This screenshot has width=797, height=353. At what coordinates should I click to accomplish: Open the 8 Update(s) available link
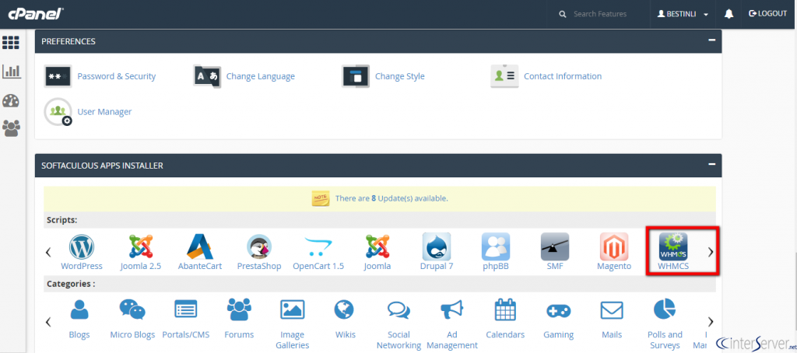391,198
